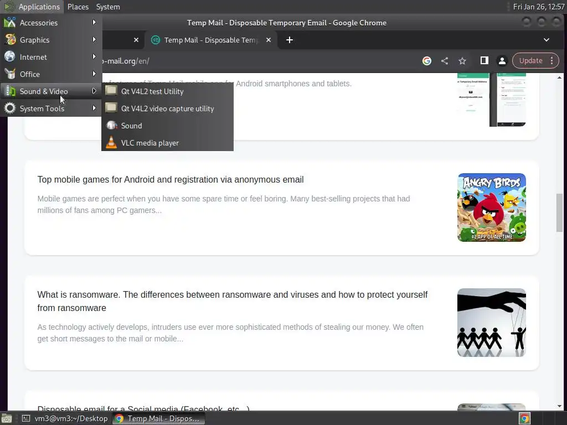
Task: Share this page icon
Action: (x=445, y=61)
